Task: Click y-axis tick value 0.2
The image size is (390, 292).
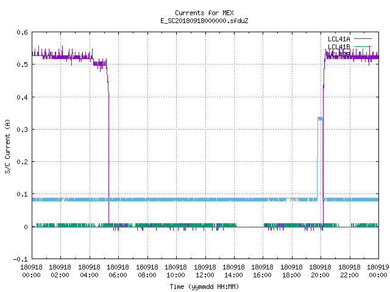Action: pyautogui.click(x=22, y=162)
